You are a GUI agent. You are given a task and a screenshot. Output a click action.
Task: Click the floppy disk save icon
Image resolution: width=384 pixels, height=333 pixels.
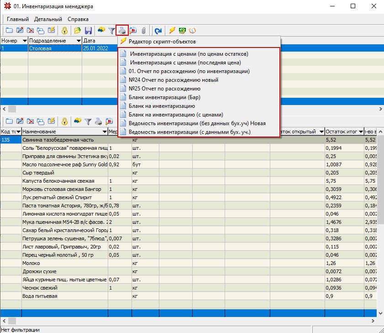click(x=88, y=31)
